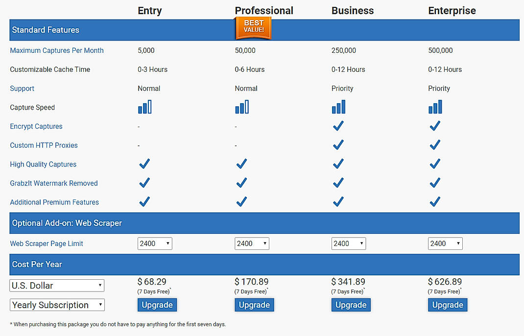524x336 pixels.
Task: Click Entry's High Quality Captures checkmark
Action: (144, 164)
